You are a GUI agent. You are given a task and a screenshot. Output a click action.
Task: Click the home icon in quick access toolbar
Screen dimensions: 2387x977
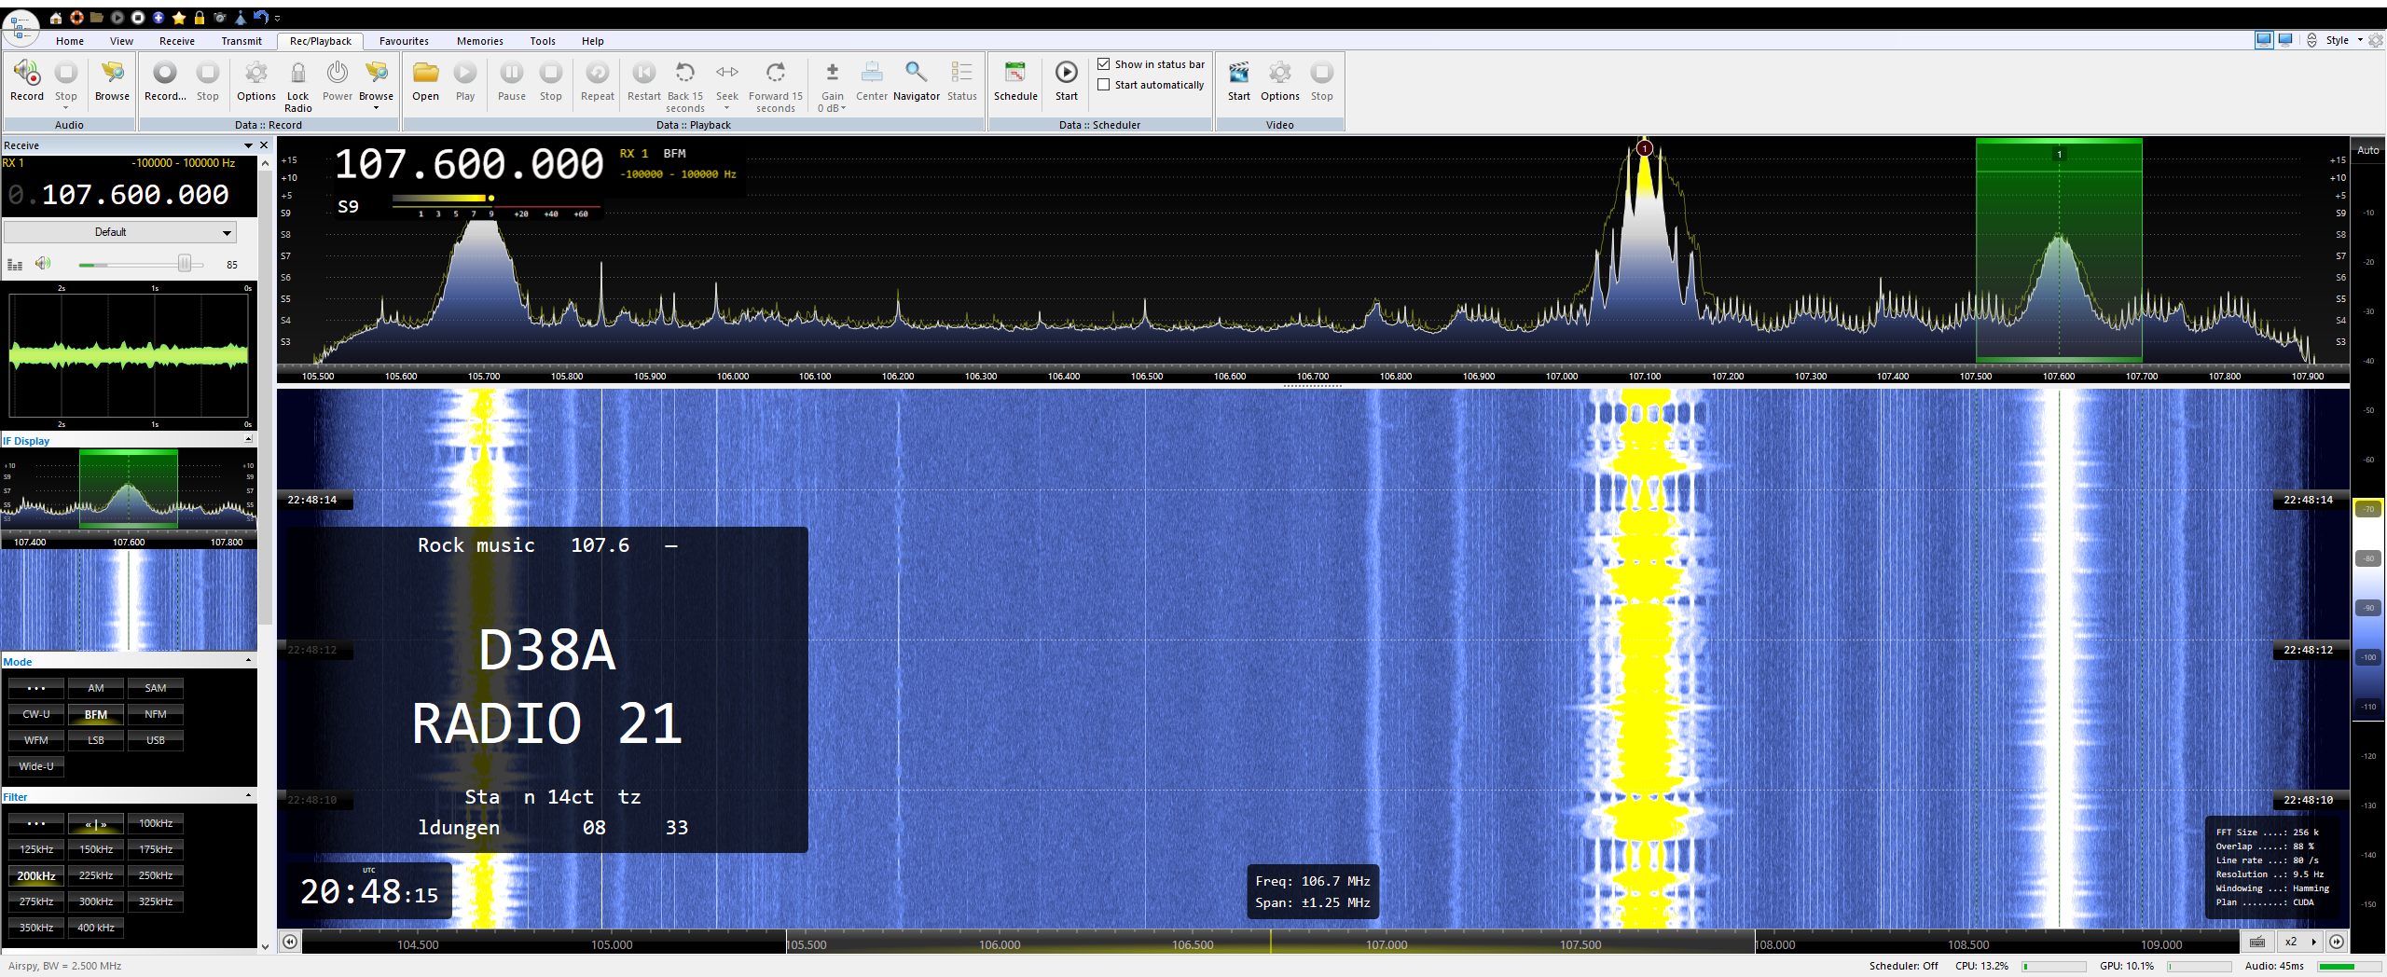tap(56, 18)
